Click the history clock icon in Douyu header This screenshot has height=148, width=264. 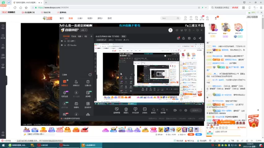(x=185, y=18)
